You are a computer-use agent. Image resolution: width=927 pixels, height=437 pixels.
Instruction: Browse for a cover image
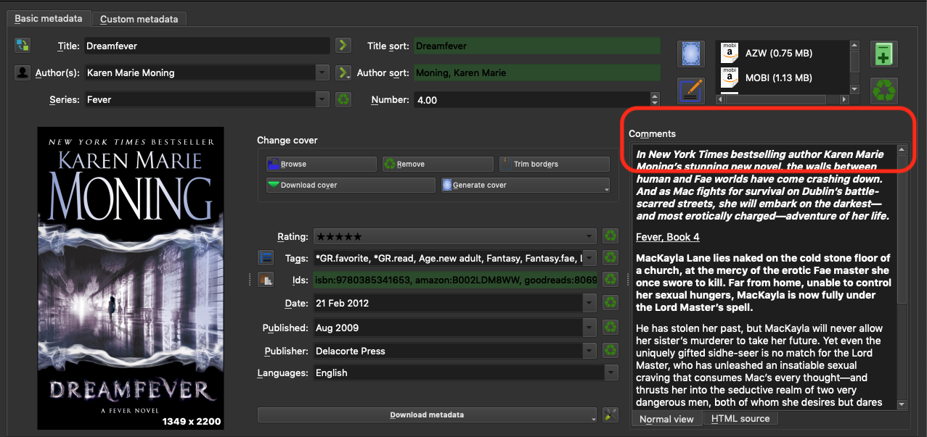321,165
